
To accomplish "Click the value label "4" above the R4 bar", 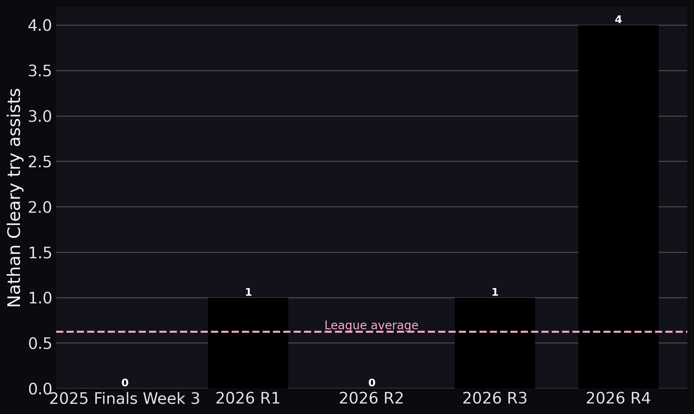I will click(x=618, y=20).
